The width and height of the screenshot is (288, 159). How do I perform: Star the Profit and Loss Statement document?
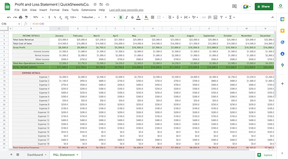95,4
